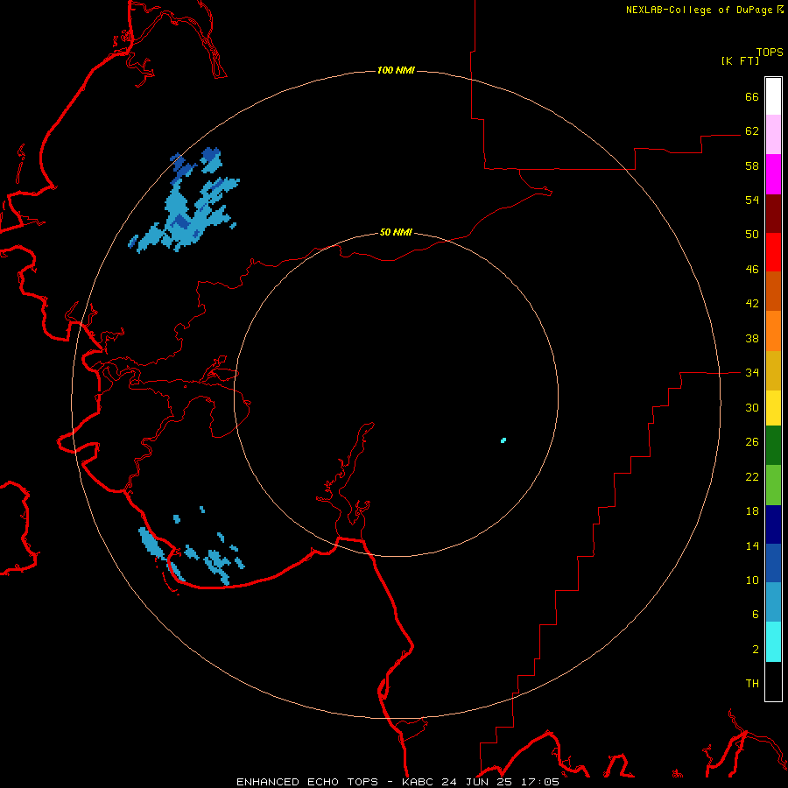Click the navy blue legend swatch

pos(773,524)
